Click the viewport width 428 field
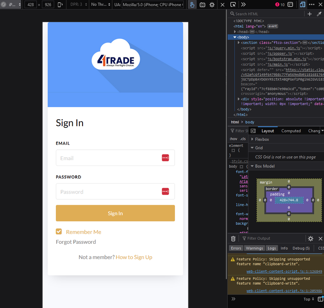324x308 pixels. tap(30, 5)
